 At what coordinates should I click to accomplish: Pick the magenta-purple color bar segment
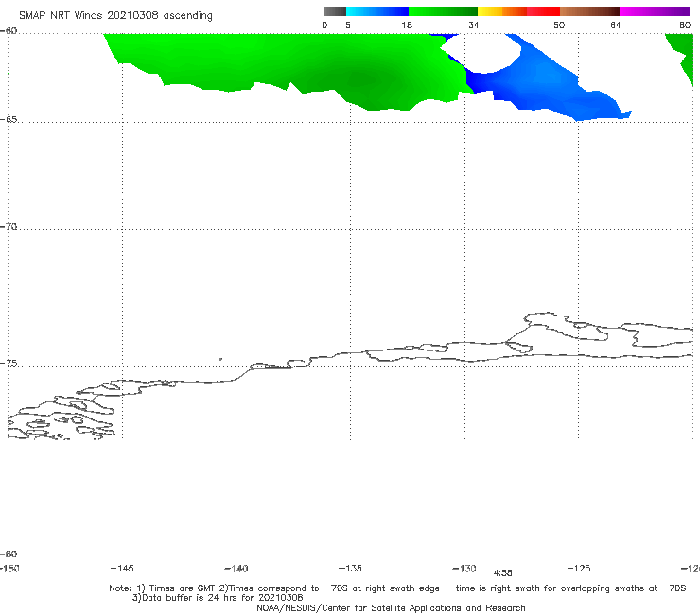[x=655, y=11]
